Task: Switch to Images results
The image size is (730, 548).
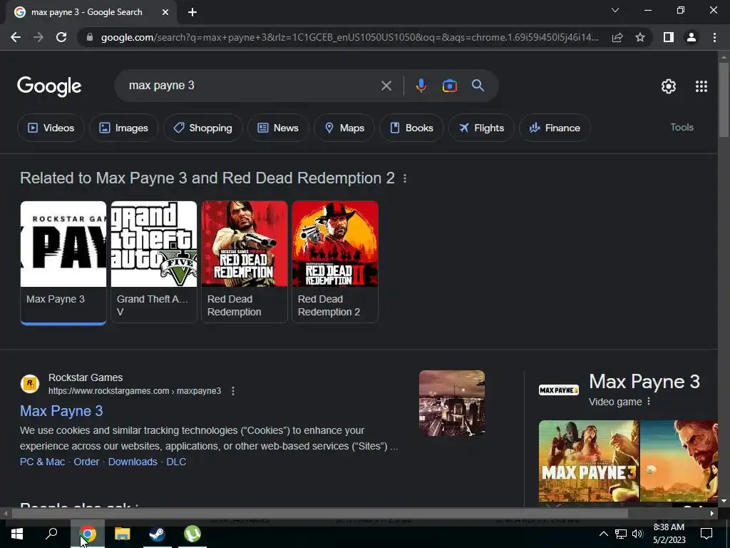Action: coord(124,128)
